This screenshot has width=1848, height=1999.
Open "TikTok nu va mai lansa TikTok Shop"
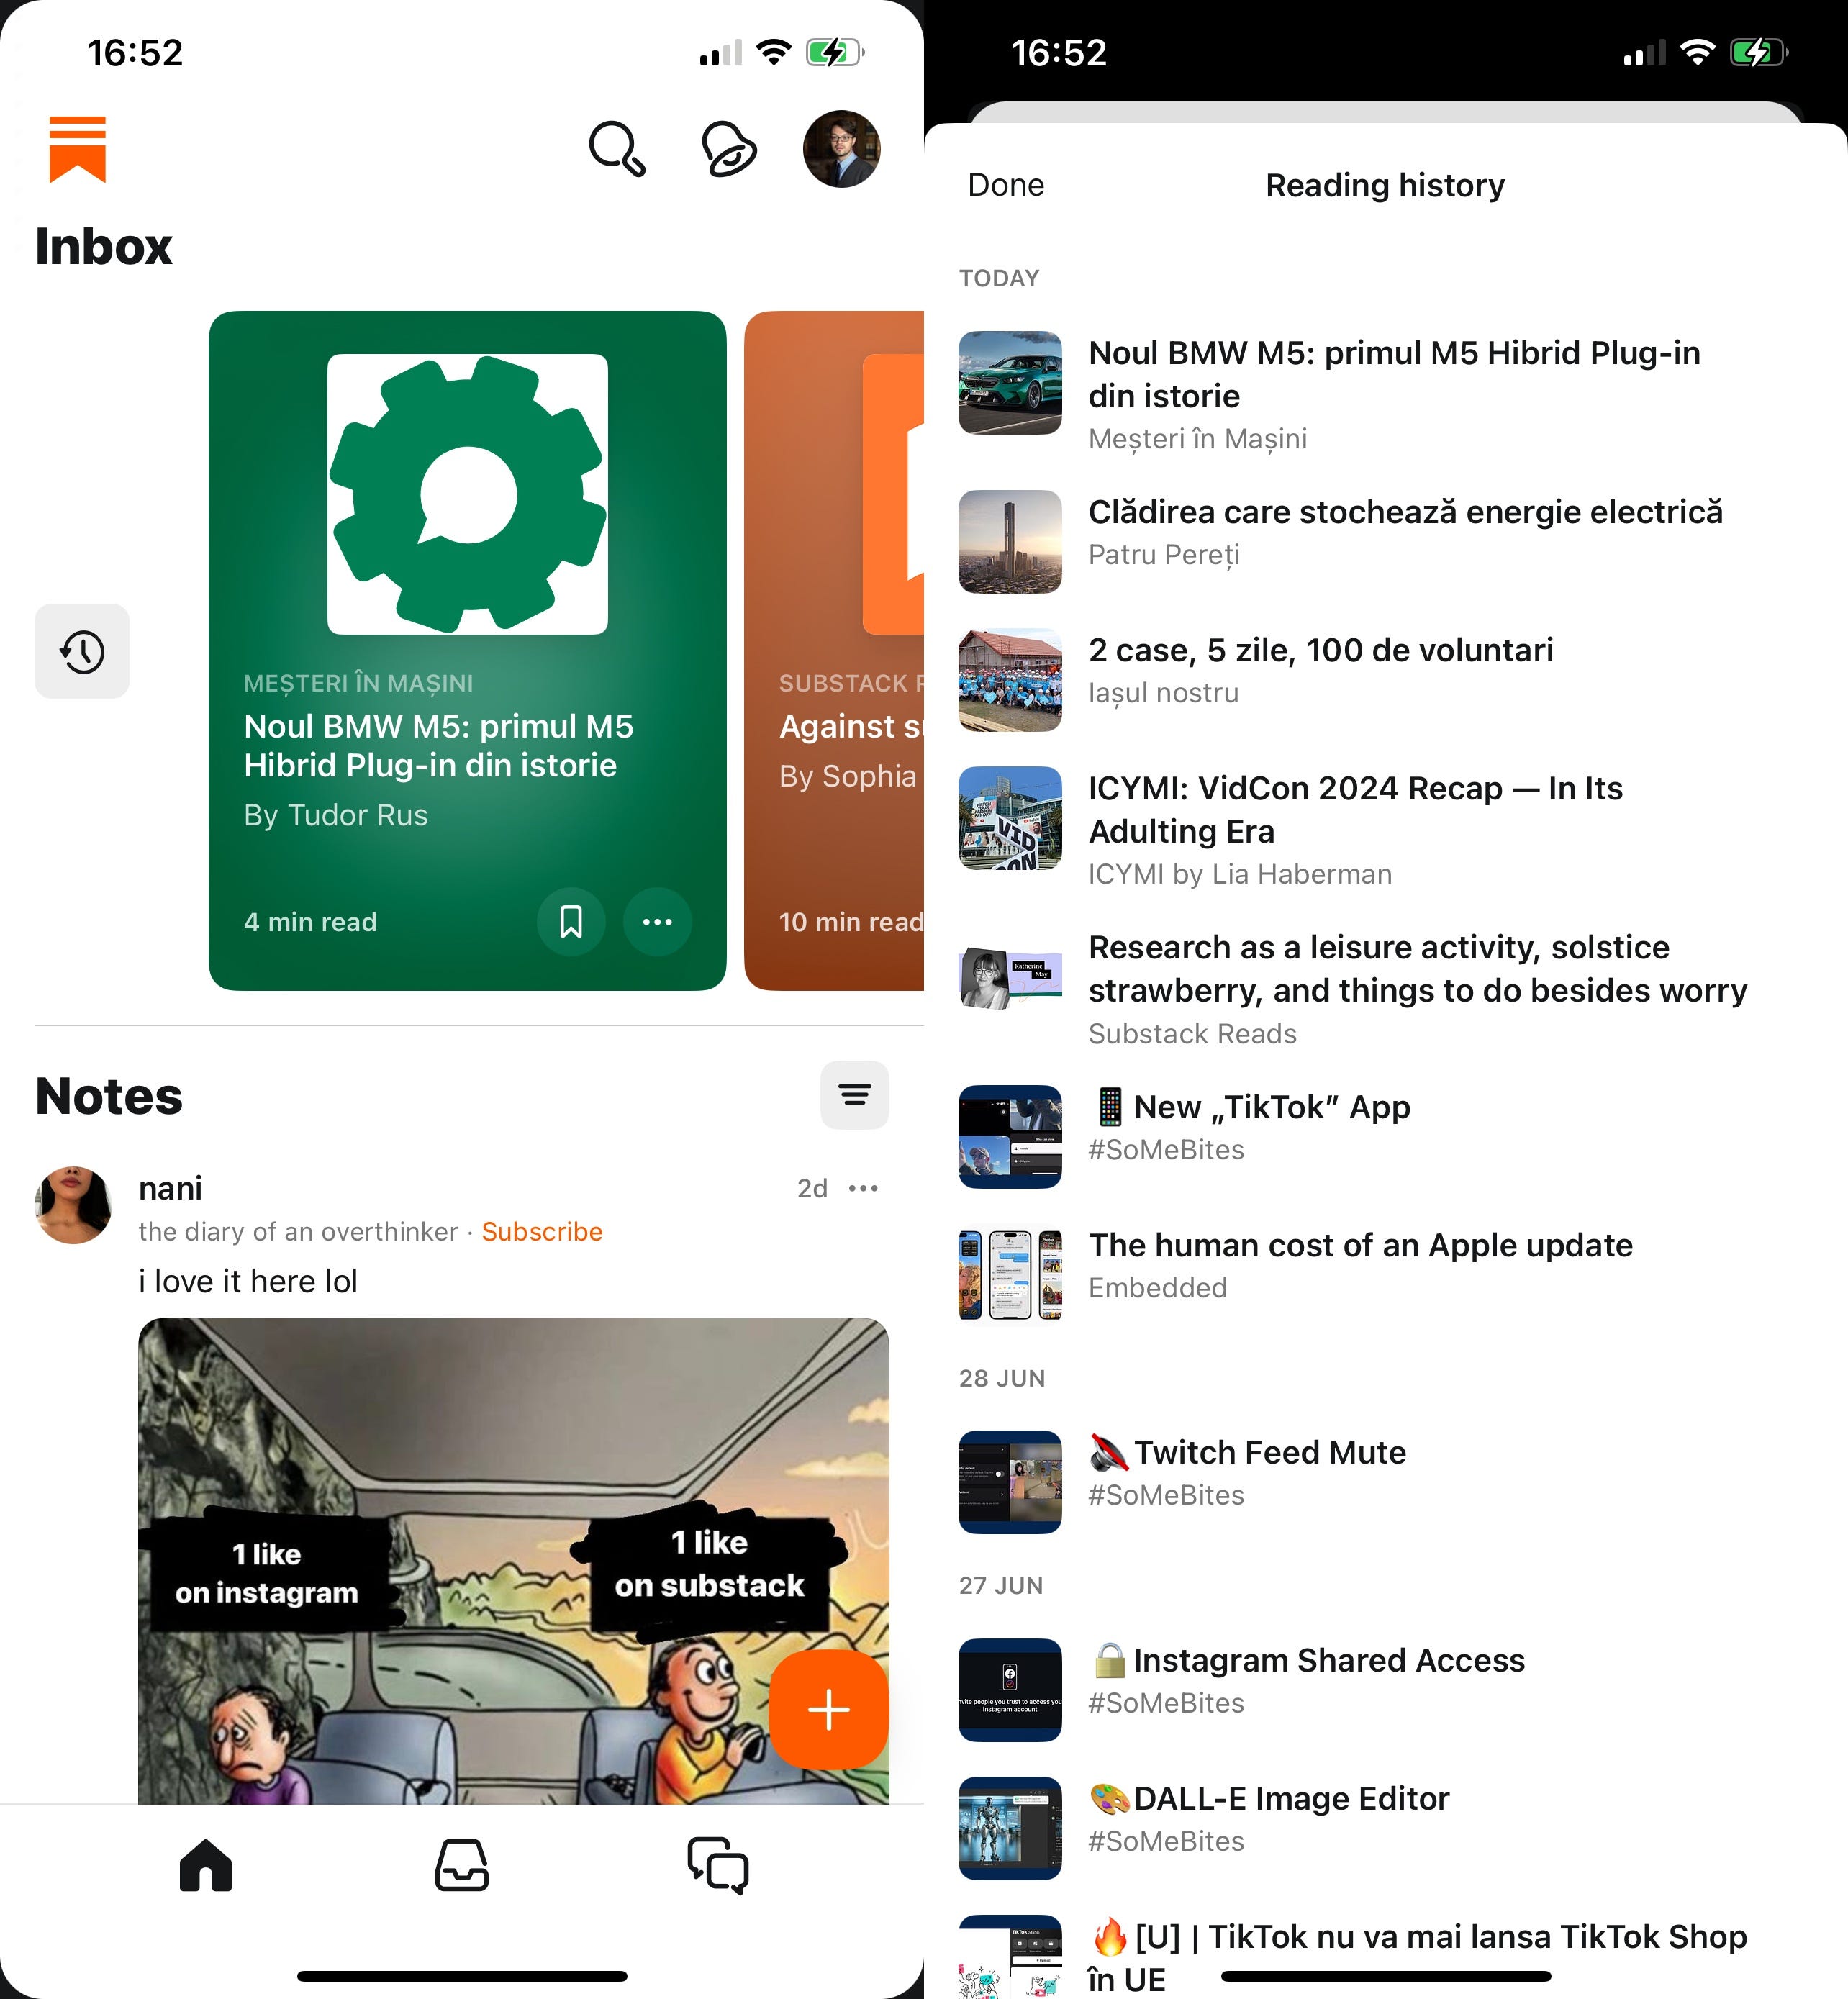pyautogui.click(x=1386, y=1956)
